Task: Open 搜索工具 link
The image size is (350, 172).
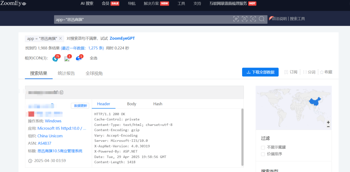Action: pos(297,18)
